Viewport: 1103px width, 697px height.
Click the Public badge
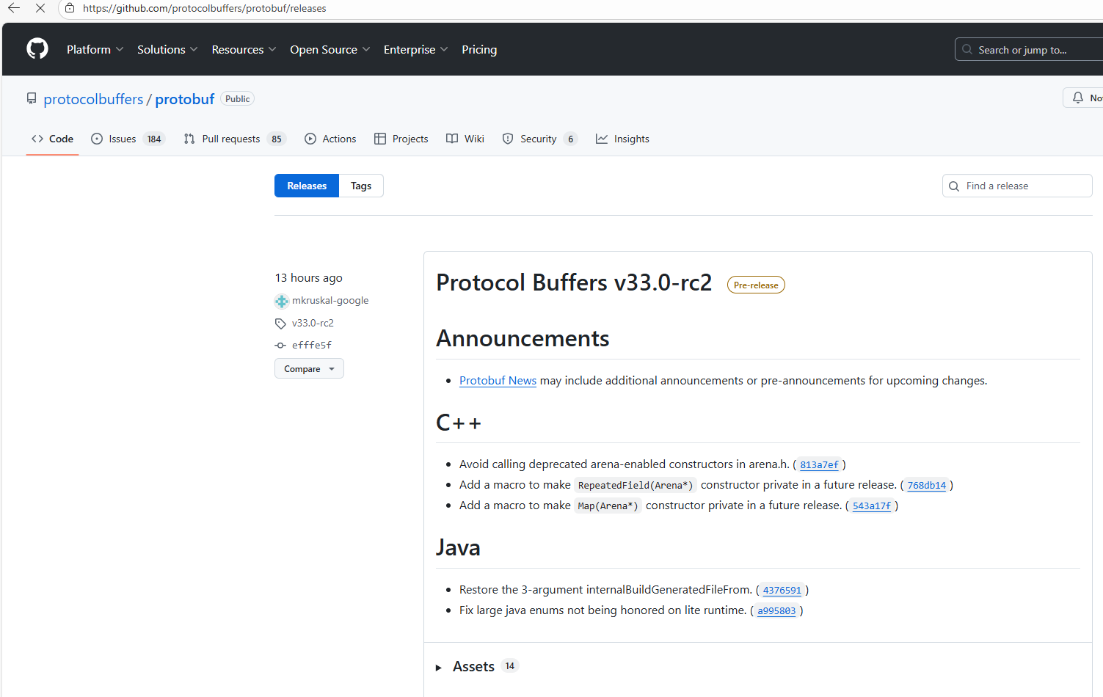[238, 99]
